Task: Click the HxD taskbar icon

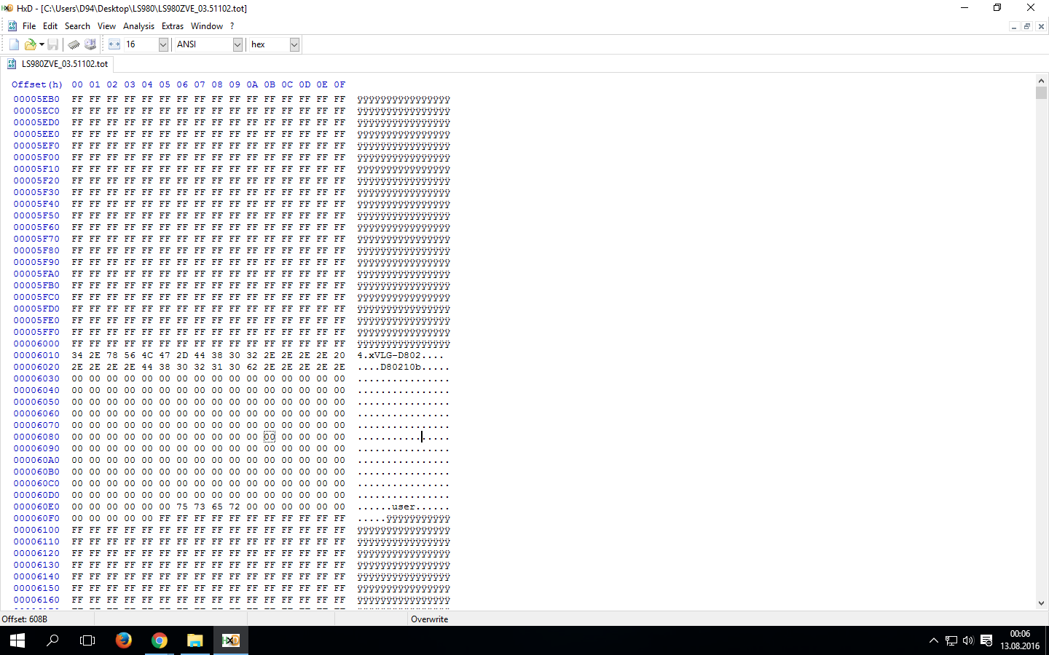Action: coord(230,640)
